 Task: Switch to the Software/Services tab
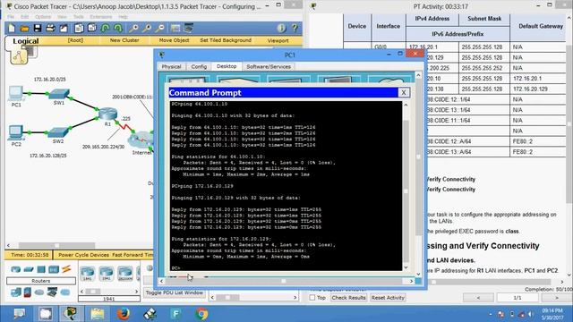269,67
